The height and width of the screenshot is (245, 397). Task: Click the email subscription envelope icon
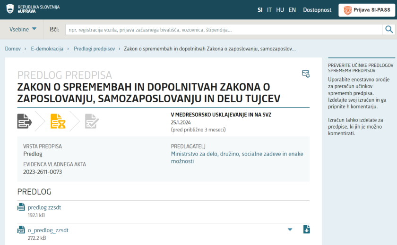coord(306,74)
